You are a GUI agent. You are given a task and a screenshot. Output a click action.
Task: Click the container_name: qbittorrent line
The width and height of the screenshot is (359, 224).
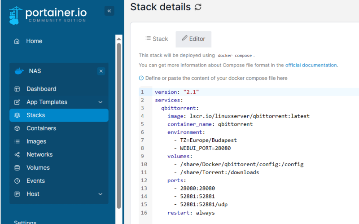[x=210, y=124]
